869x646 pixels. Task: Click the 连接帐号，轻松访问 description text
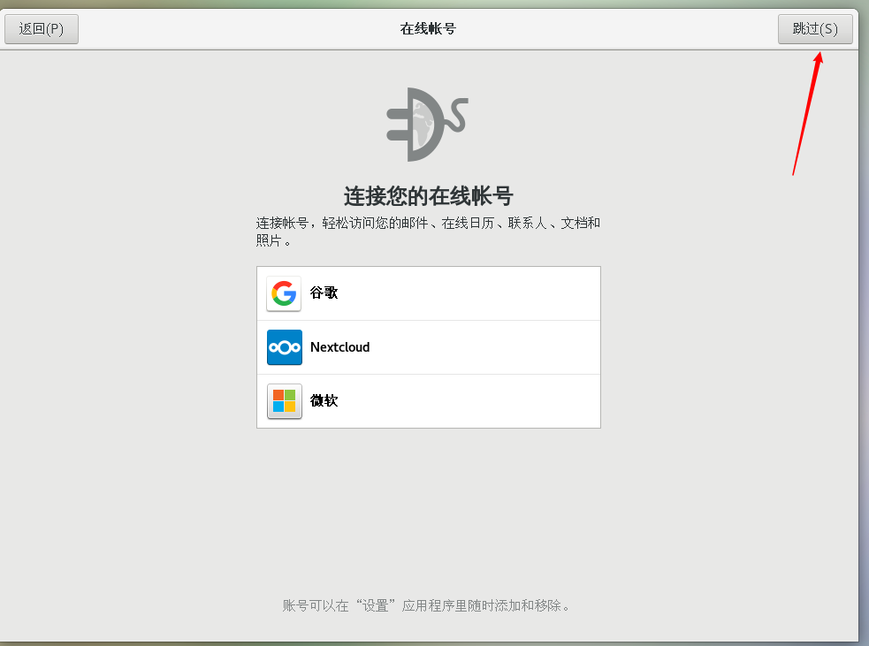pos(428,231)
